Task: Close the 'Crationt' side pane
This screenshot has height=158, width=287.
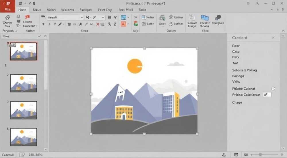Action: 273,38
